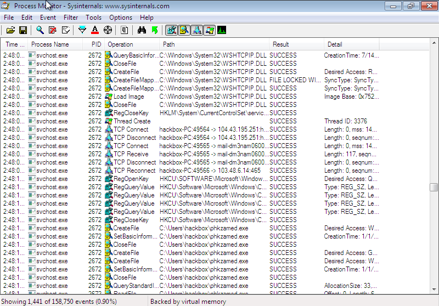Screen dimensions: 439x306
Task: Click the Path column header
Action: pos(215,44)
